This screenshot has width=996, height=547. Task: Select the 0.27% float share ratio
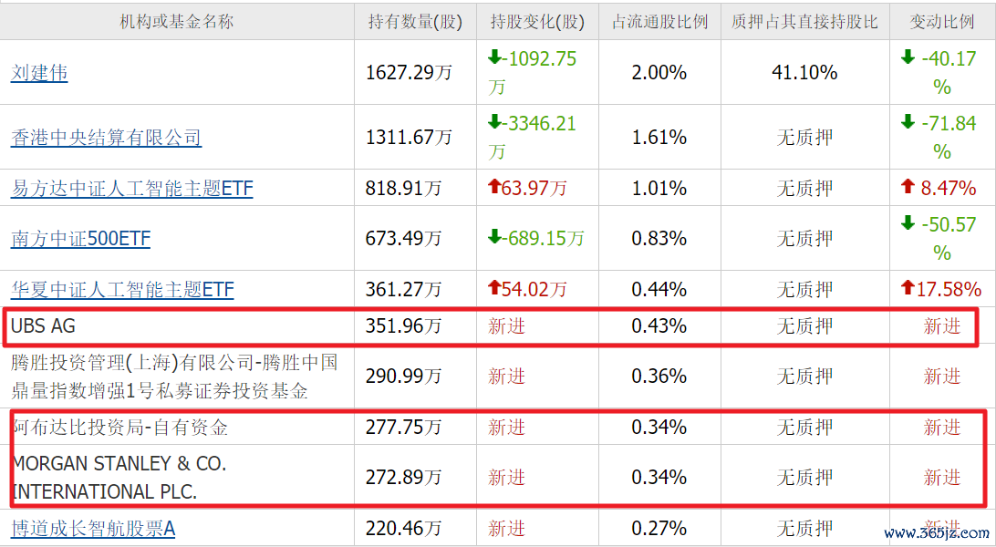pos(659,529)
